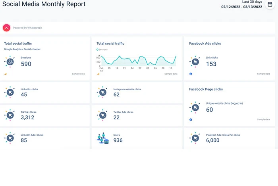
Task: Click the Pinterest Ads cursor icon
Action: [x=195, y=138]
